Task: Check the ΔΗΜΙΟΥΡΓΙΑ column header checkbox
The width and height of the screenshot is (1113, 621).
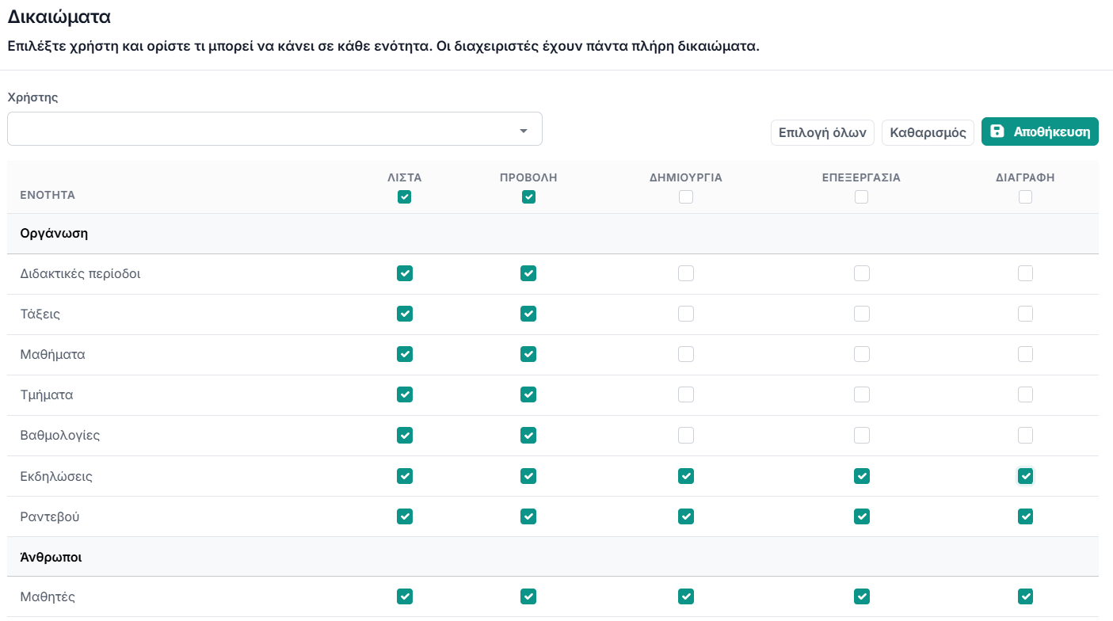Action: pyautogui.click(x=686, y=197)
